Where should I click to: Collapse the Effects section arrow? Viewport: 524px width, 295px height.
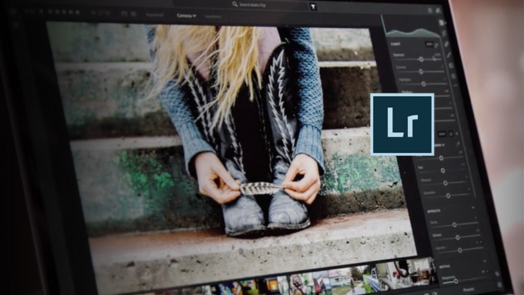pyautogui.click(x=473, y=207)
